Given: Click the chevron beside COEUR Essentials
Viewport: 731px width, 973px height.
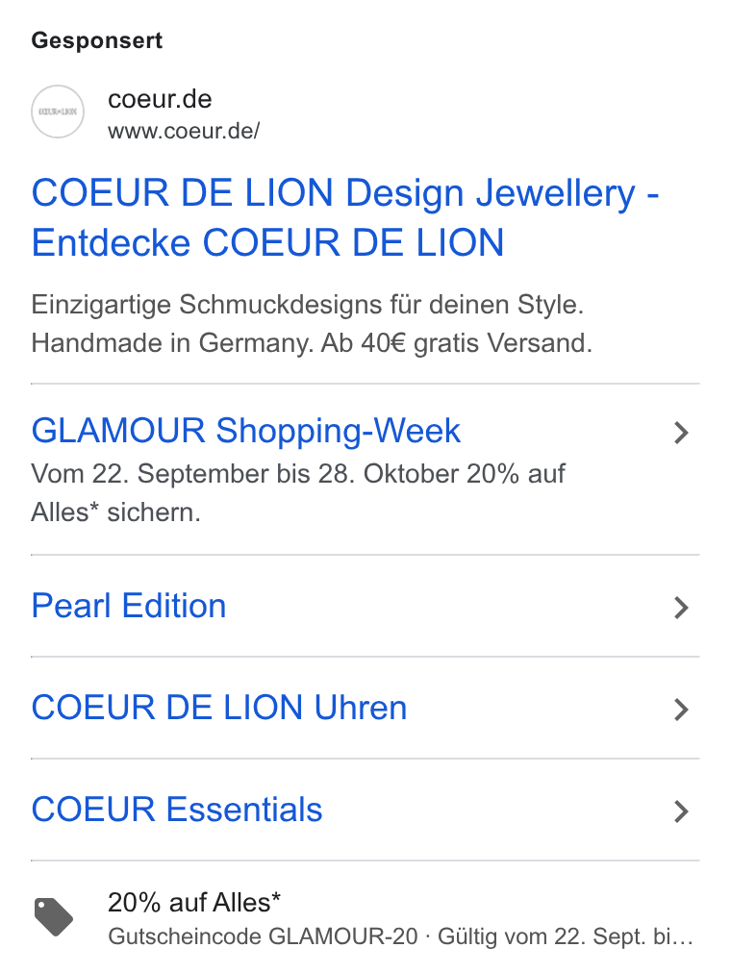Looking at the screenshot, I should click(681, 811).
